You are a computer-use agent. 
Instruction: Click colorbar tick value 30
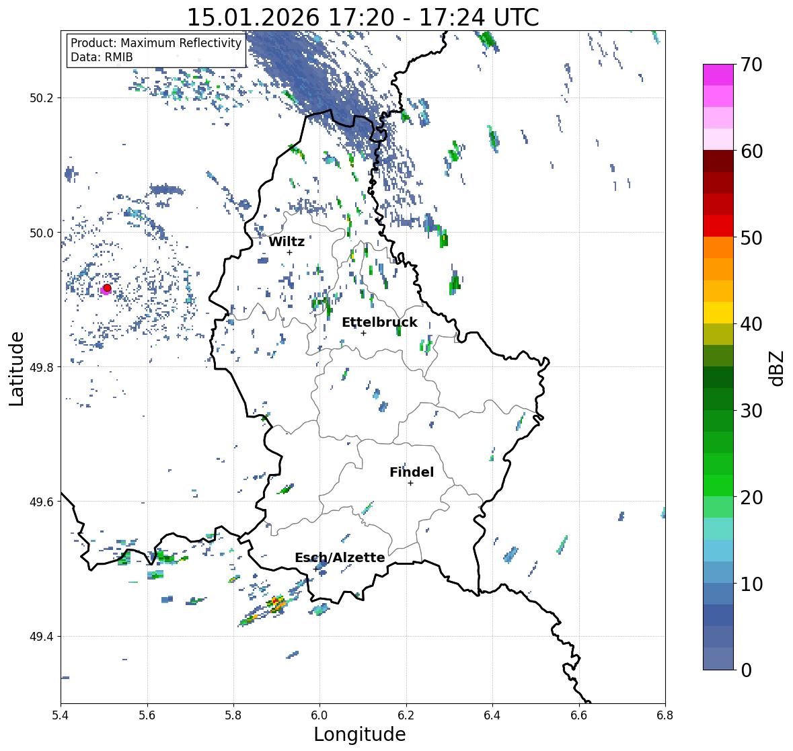751,411
